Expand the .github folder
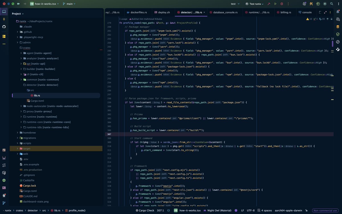The image size is (342, 214). (x=18, y=32)
